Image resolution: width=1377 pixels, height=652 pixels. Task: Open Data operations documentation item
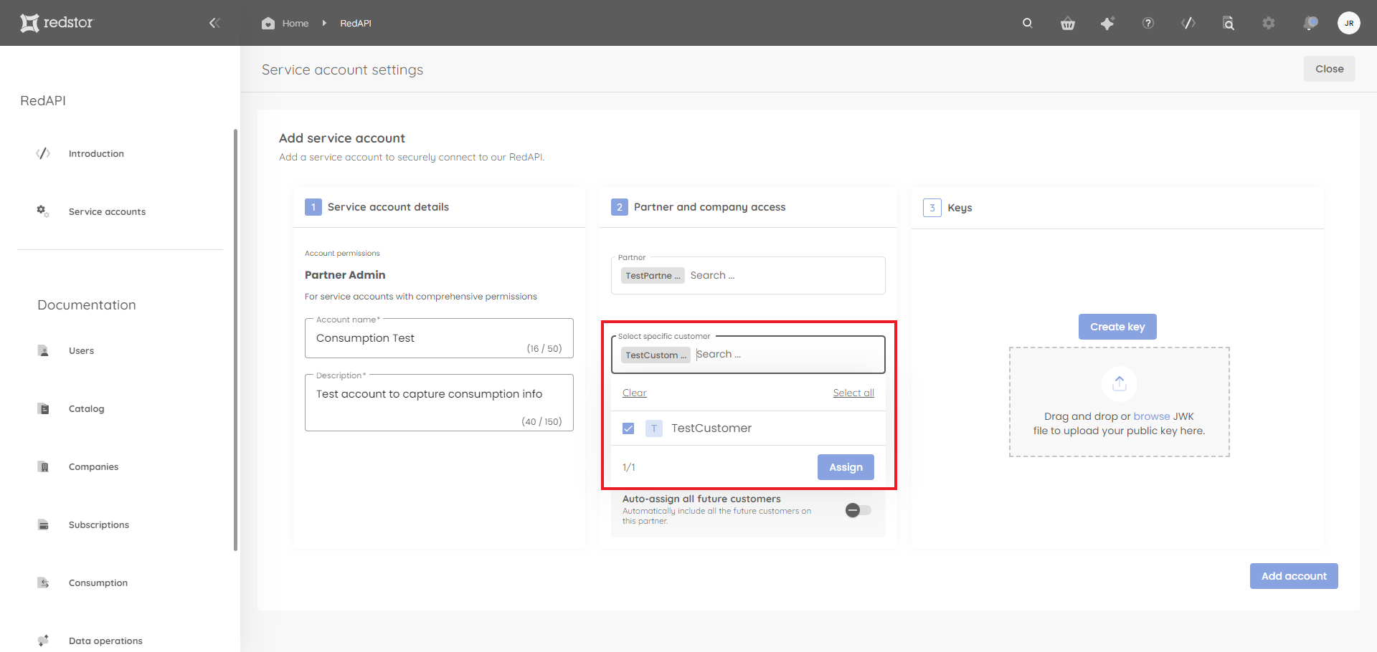[105, 641]
